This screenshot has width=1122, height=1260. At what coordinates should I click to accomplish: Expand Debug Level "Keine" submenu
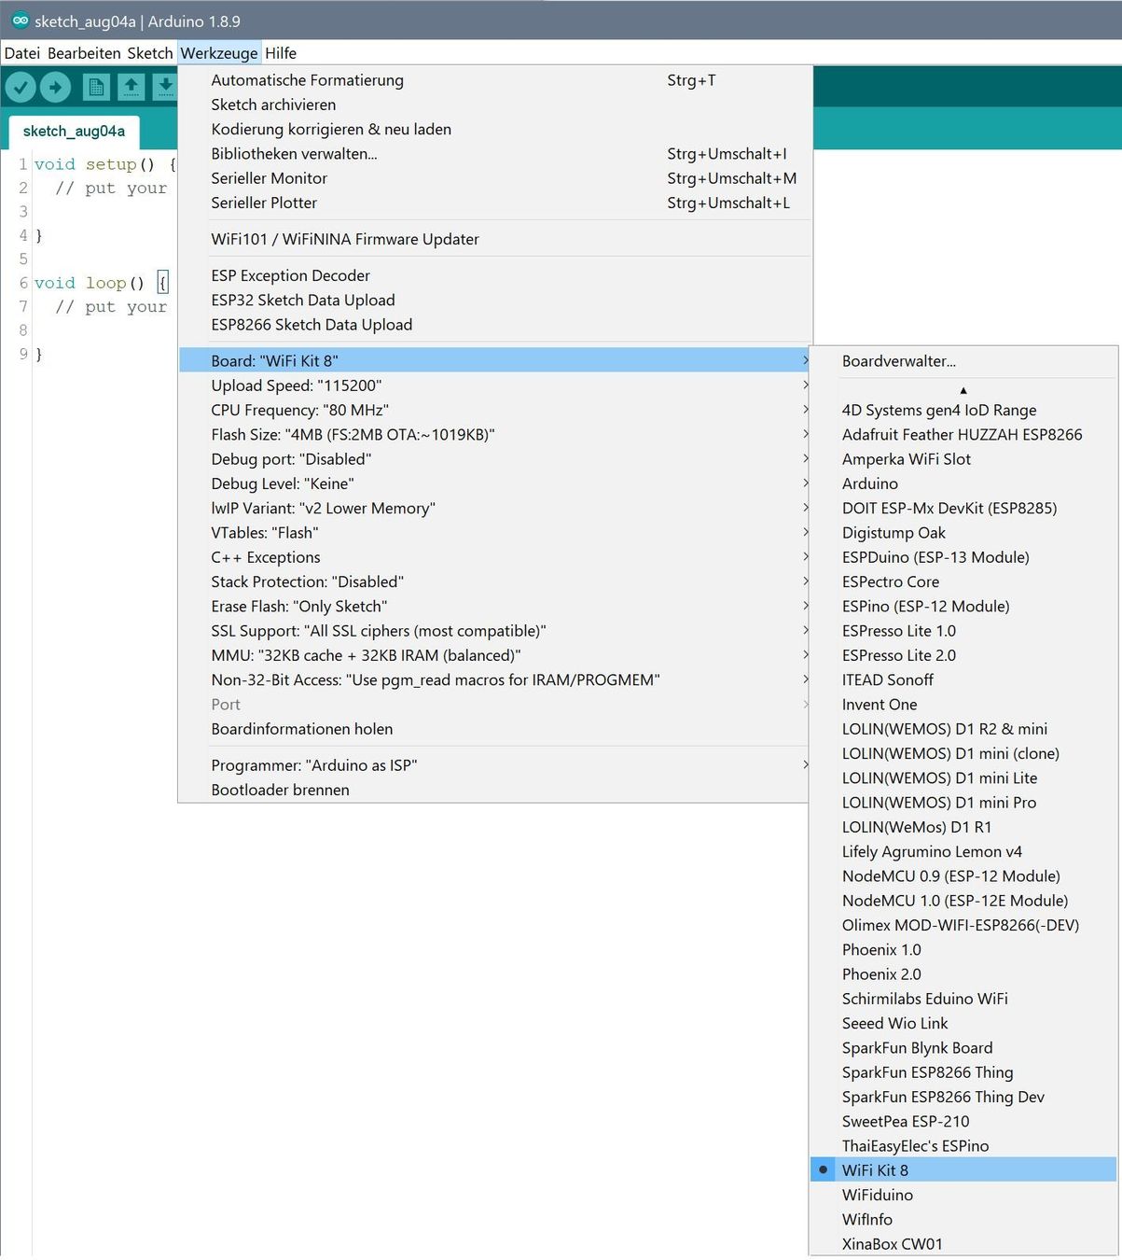(x=493, y=483)
